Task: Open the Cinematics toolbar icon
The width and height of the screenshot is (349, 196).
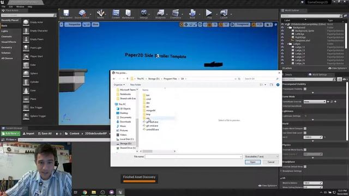Action: coord(176,13)
